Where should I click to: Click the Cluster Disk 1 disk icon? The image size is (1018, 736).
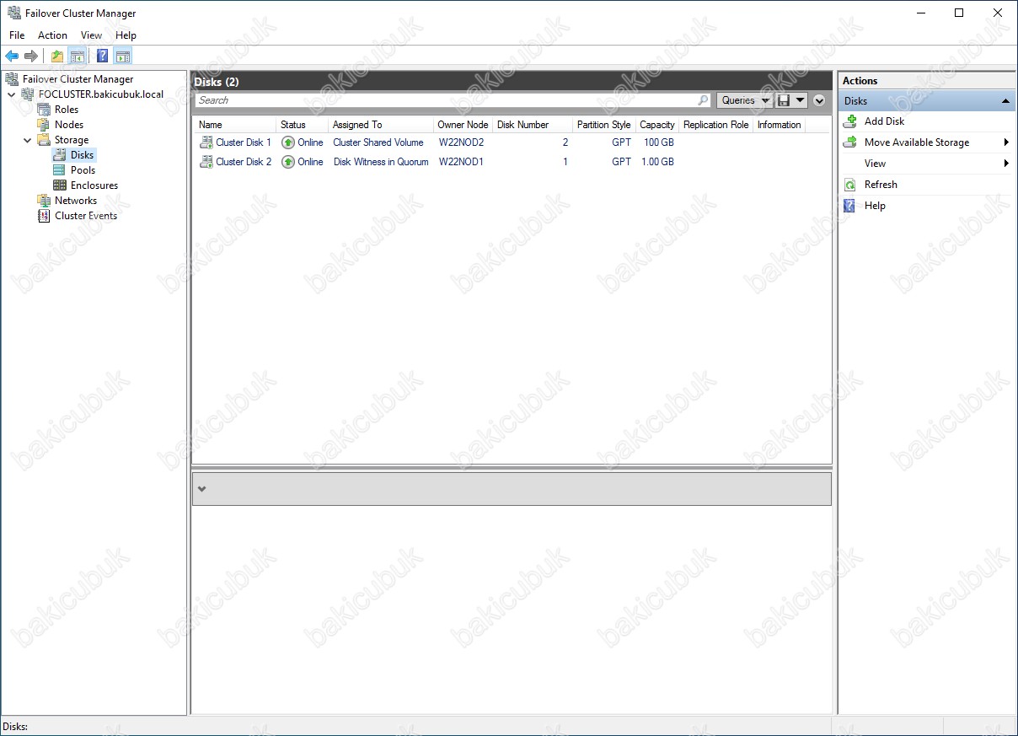(206, 142)
